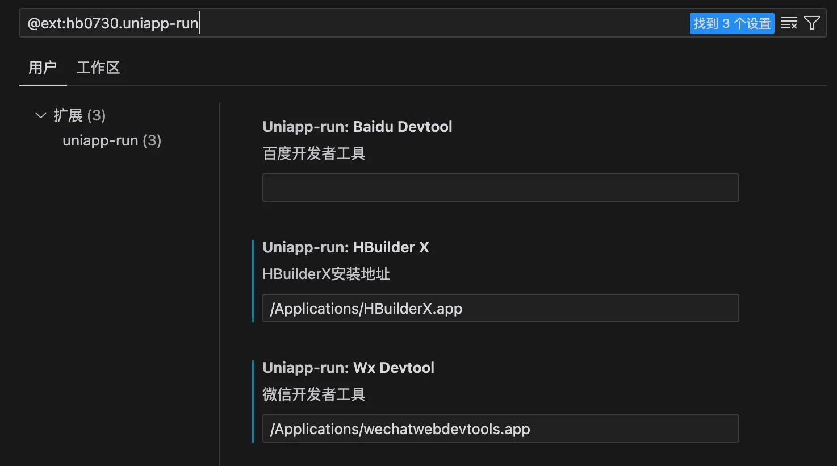Click the Uniapp-run: Baidu Devtool heading
Image resolution: width=837 pixels, height=466 pixels.
tap(357, 127)
